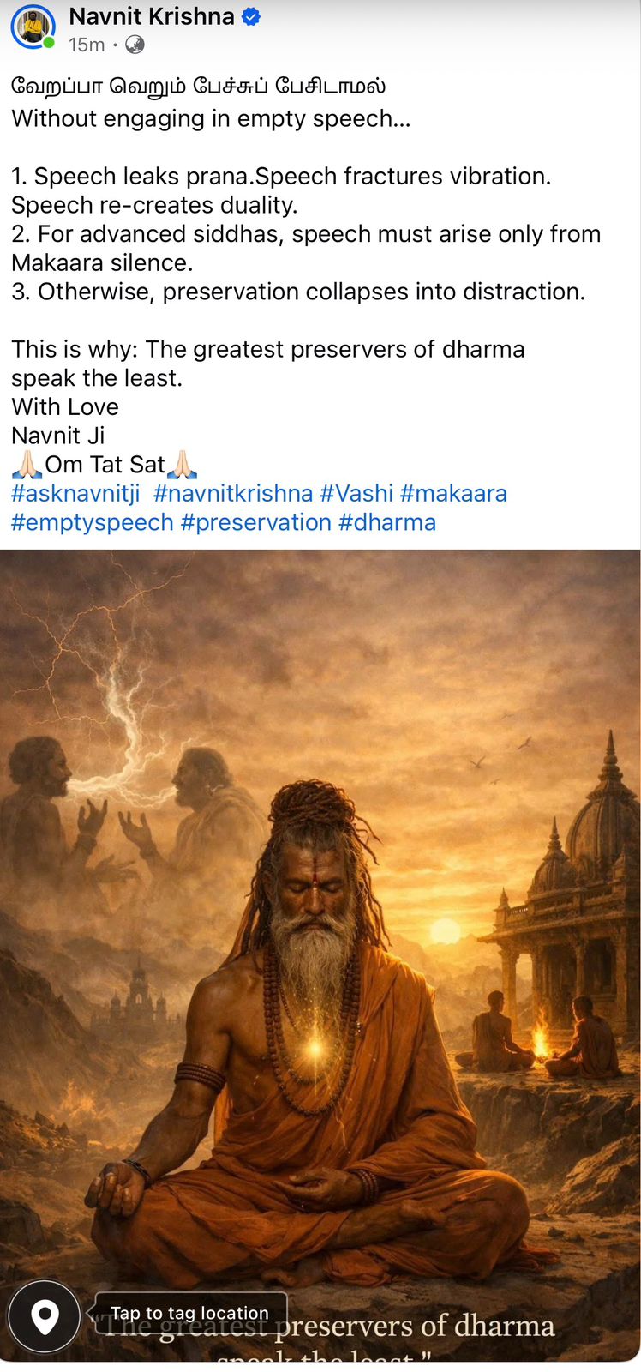Open the 15m post timestamp

87,45
